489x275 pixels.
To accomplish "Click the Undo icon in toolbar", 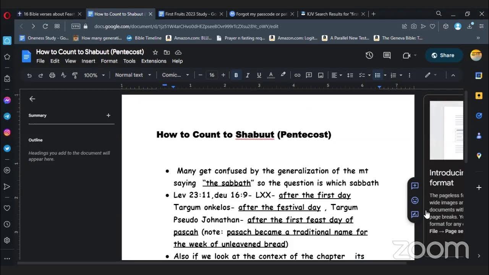I will 29,75.
